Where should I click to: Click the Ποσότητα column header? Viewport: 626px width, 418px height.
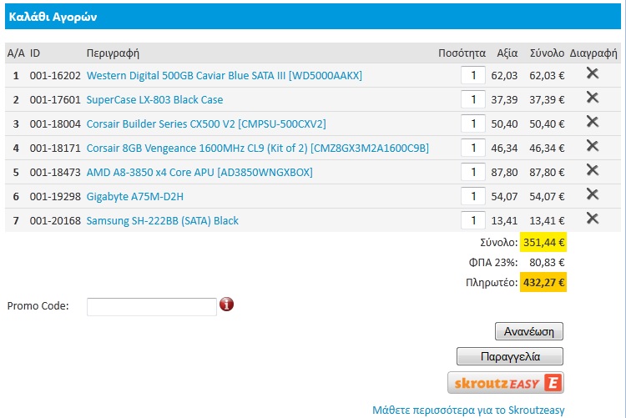pos(462,53)
